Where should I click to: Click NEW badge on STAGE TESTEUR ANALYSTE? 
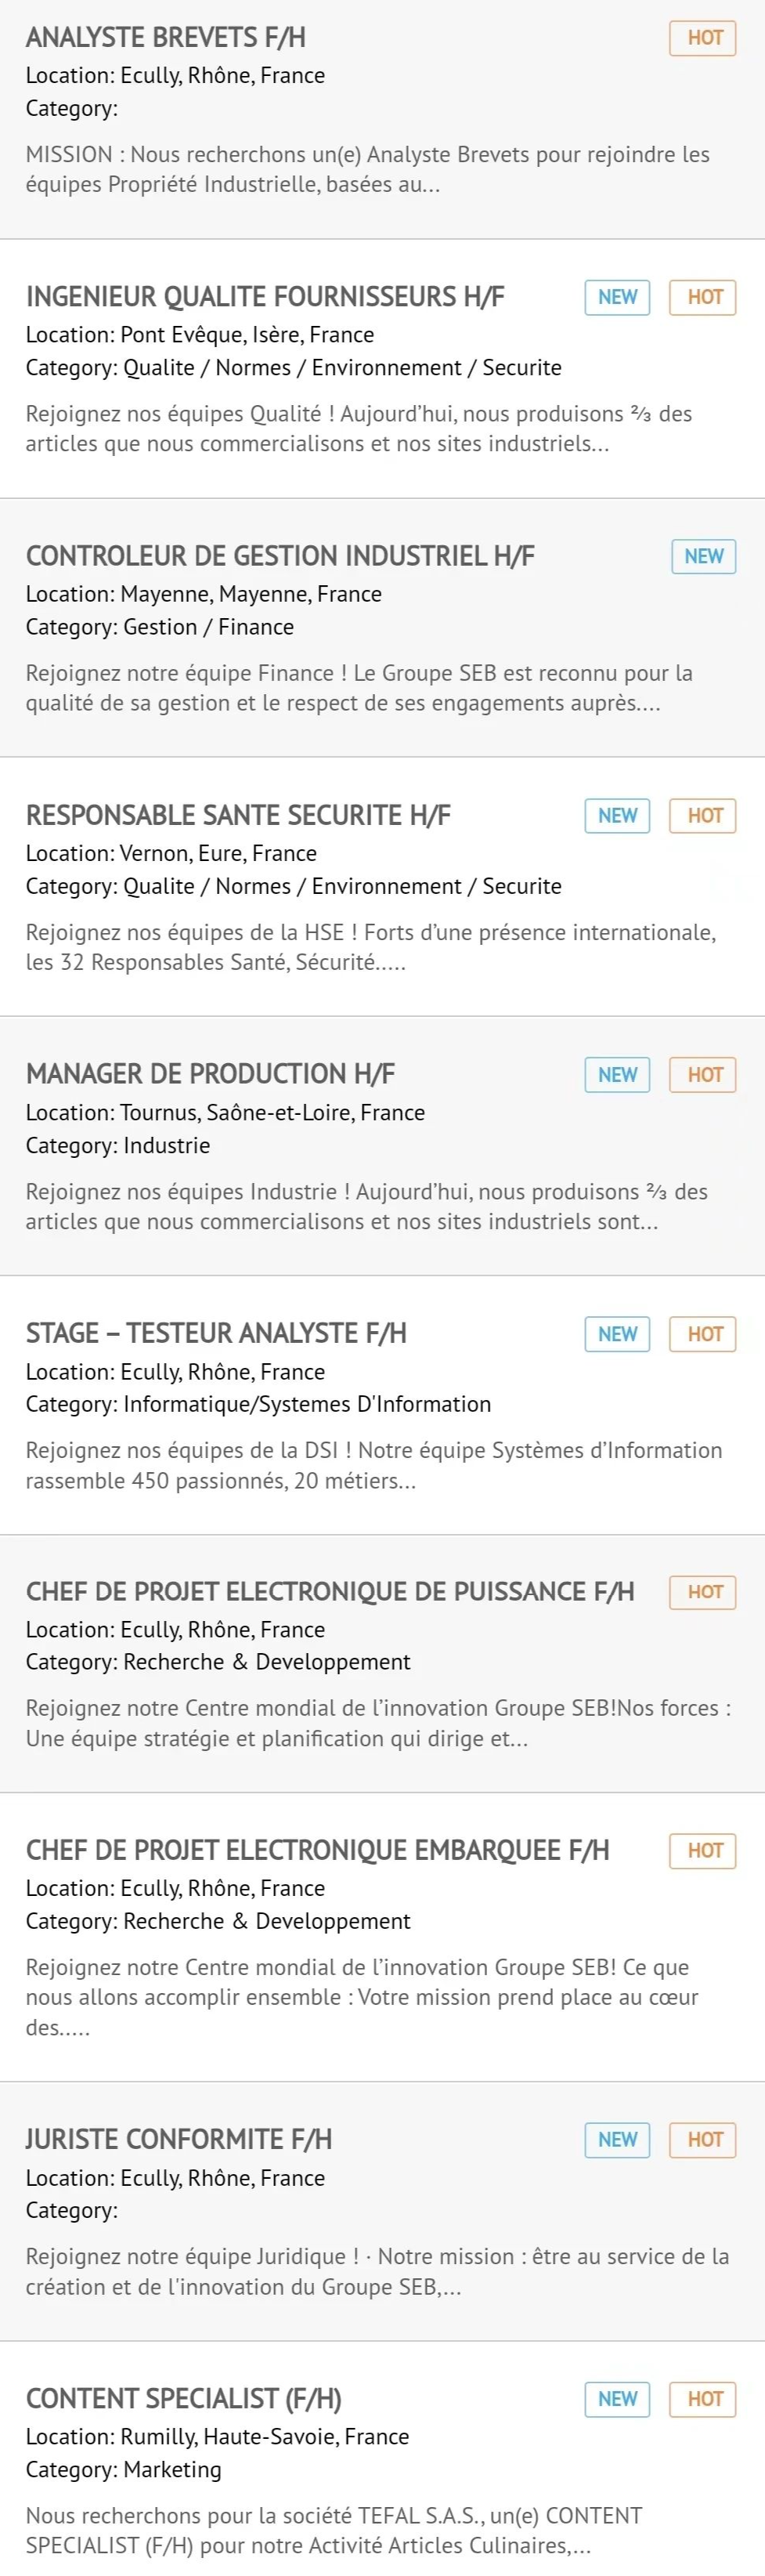(x=617, y=1334)
